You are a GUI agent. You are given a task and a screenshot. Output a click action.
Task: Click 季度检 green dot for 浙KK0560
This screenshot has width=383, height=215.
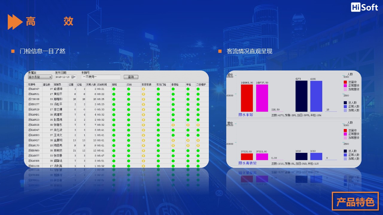coord(173,150)
